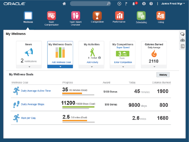Expand the Calories Burned card arrow
189x142 pixels.
(x=154, y=67)
